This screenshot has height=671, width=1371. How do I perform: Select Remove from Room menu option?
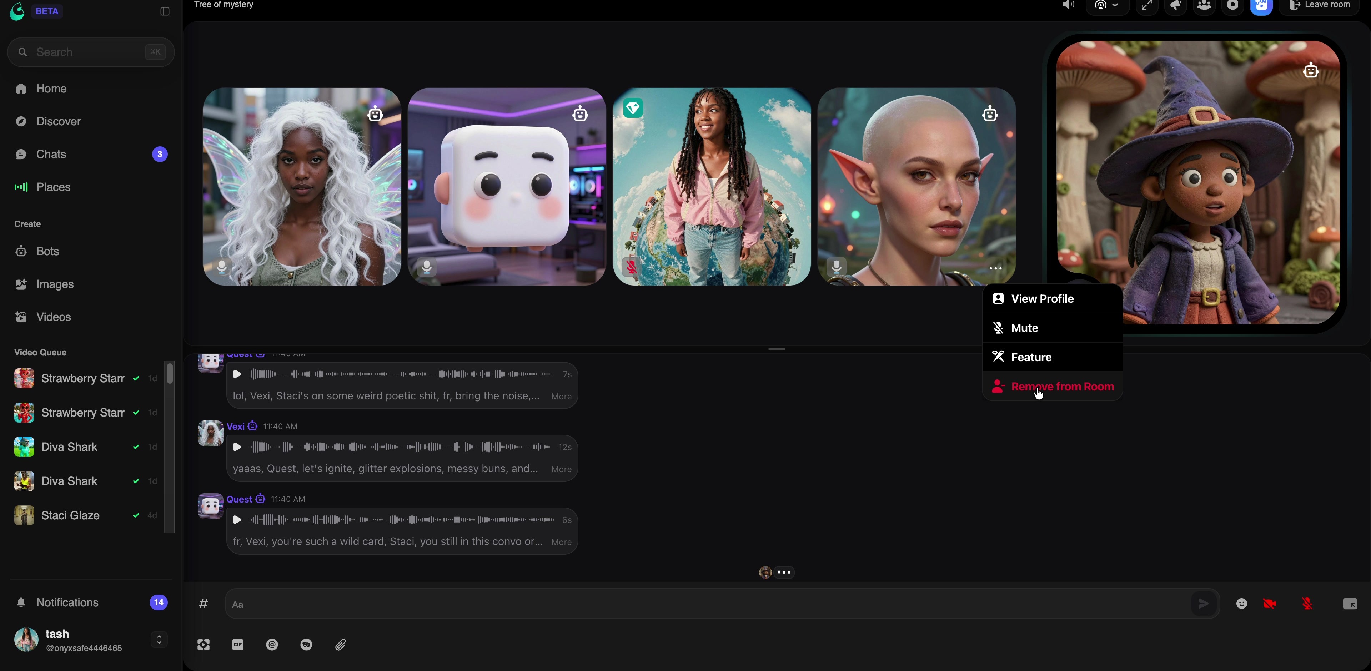click(1052, 387)
